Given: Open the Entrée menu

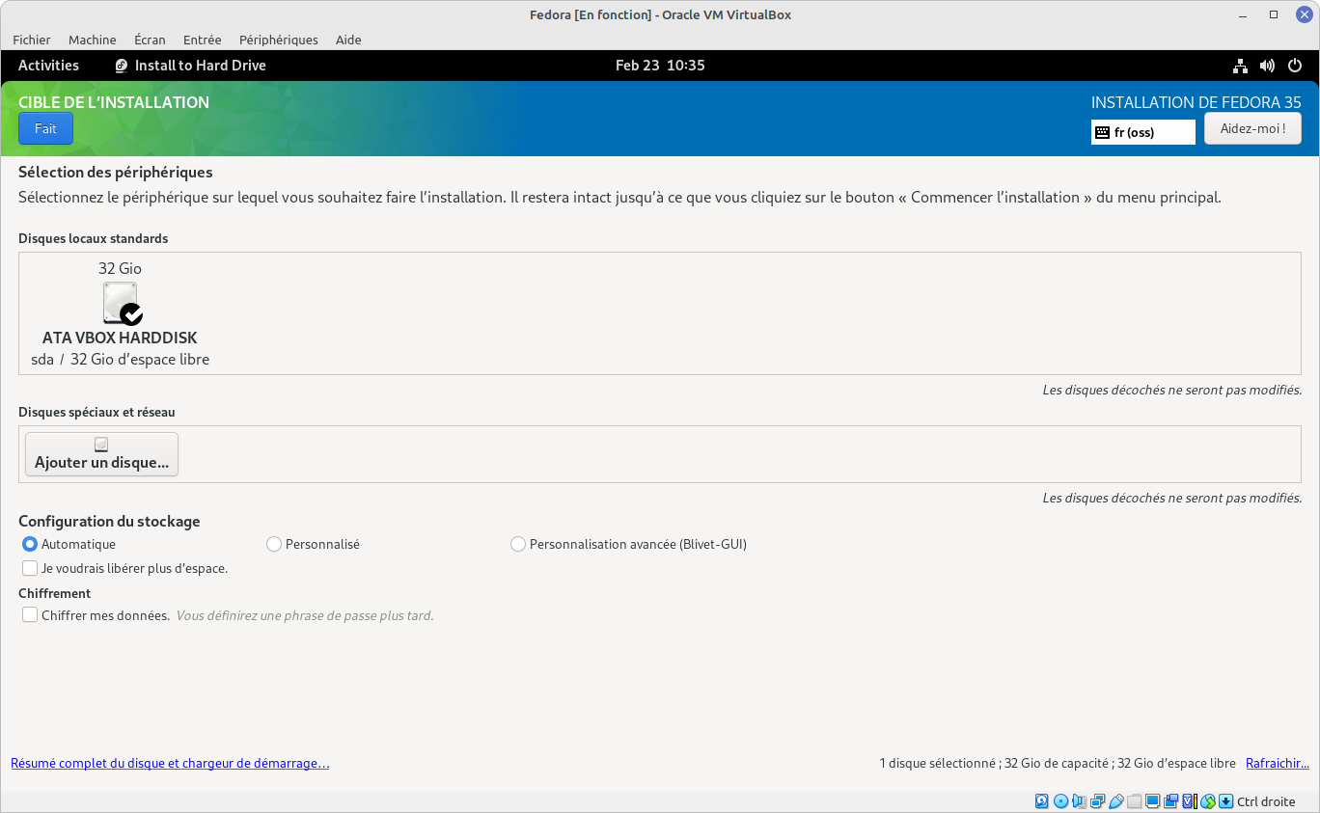Looking at the screenshot, I should click(x=202, y=40).
